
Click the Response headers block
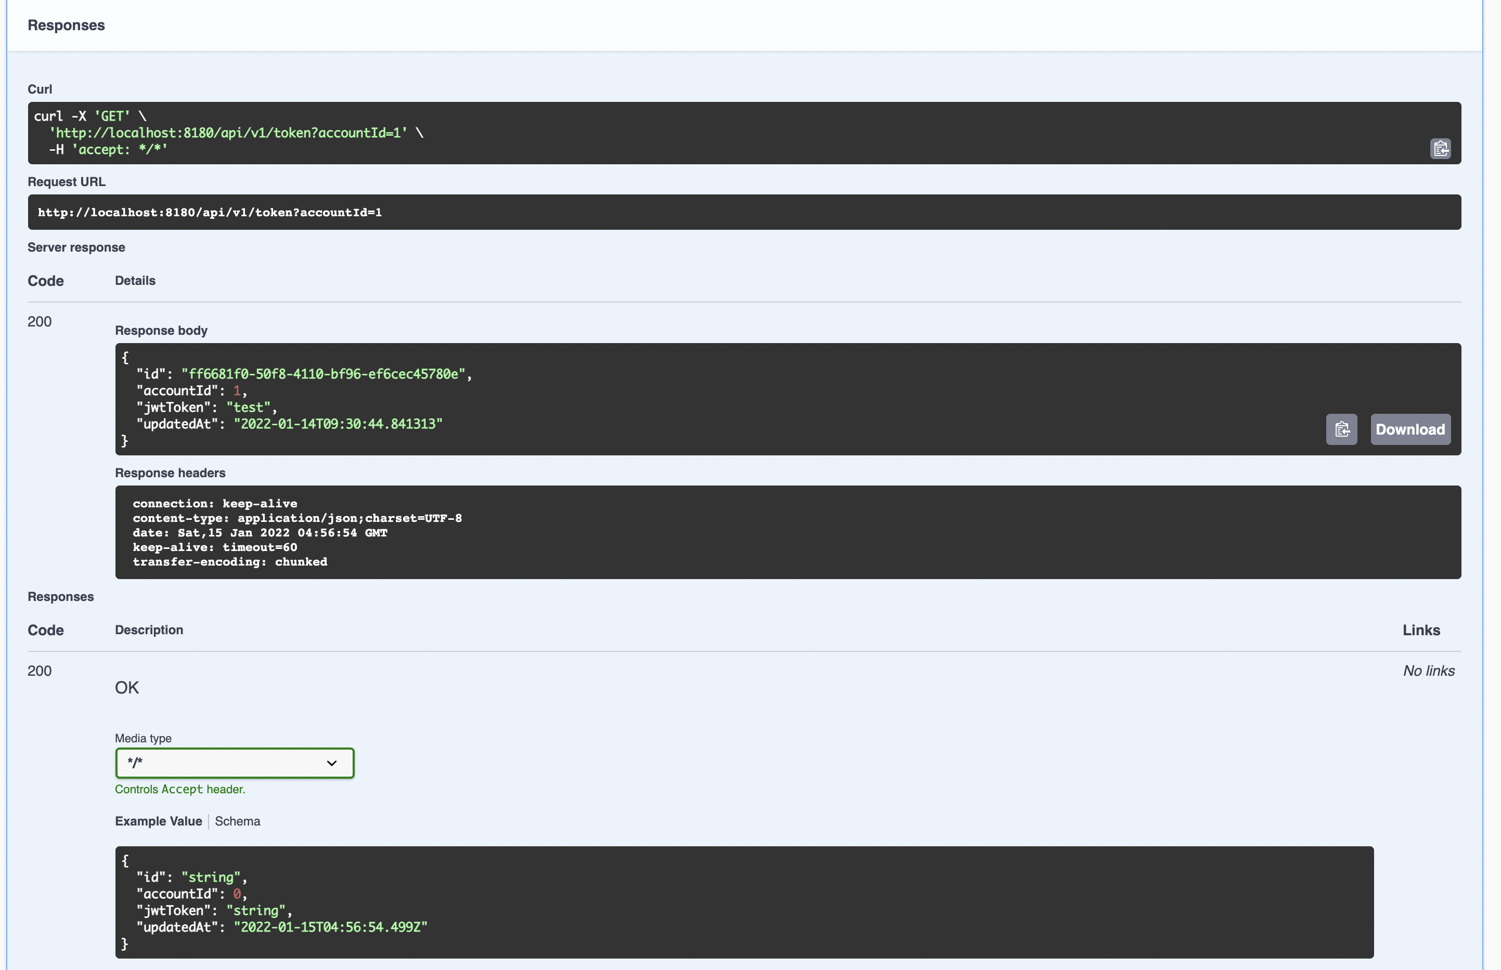787,532
